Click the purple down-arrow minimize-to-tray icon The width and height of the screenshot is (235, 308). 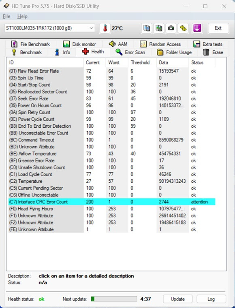click(x=197, y=28)
